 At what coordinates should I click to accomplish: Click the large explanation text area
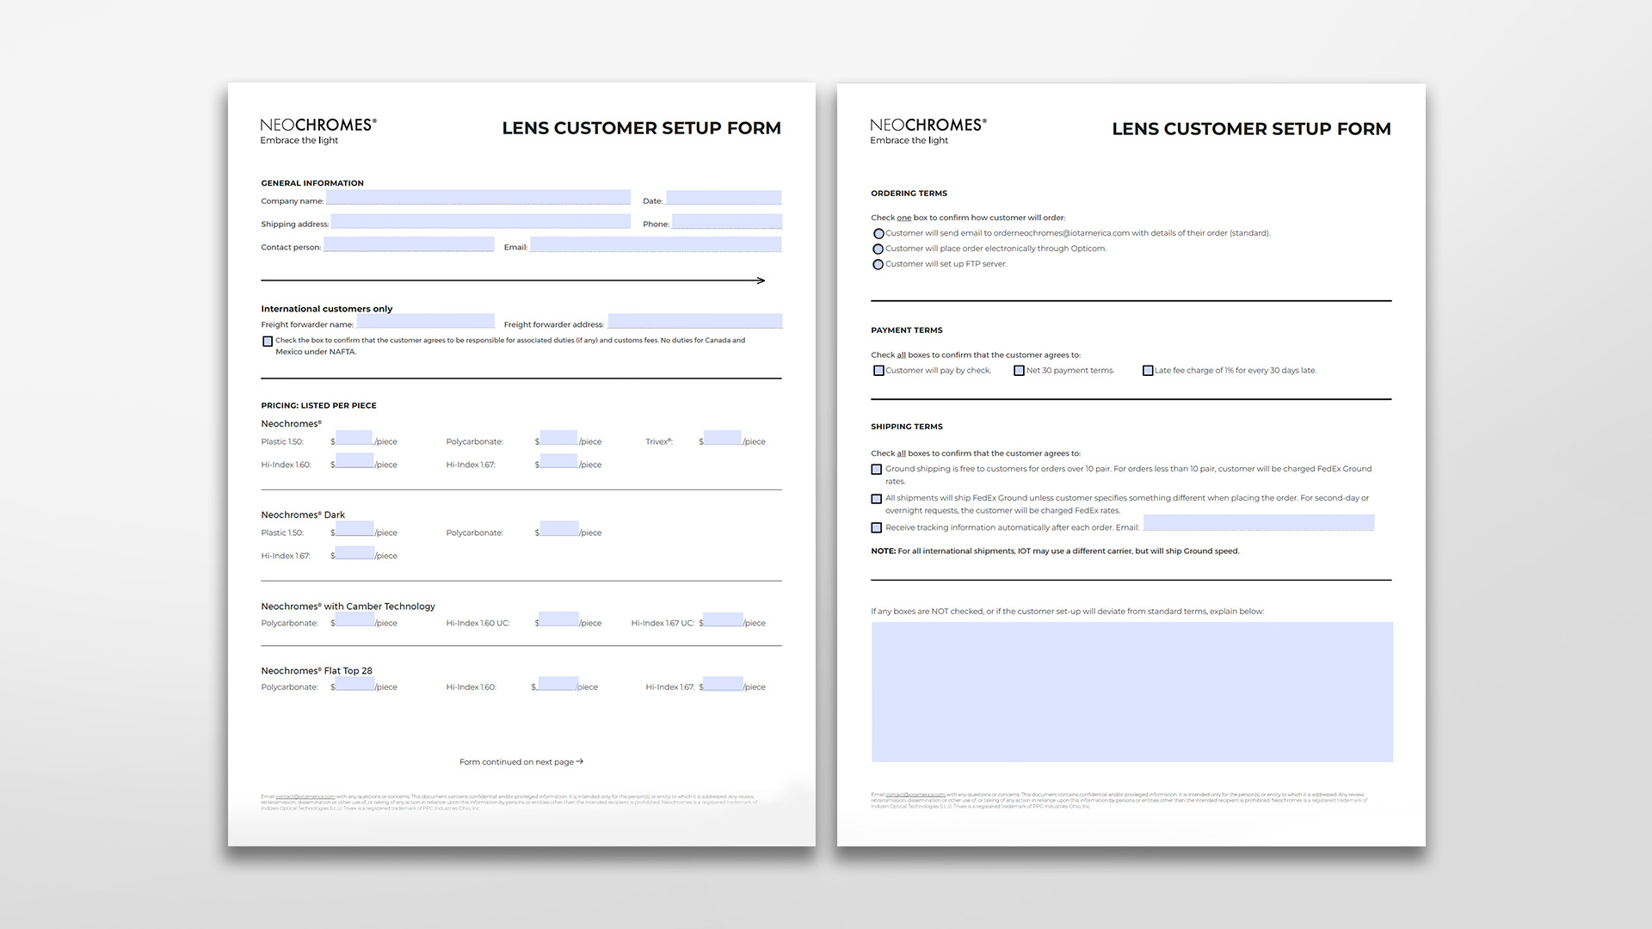tap(1132, 692)
